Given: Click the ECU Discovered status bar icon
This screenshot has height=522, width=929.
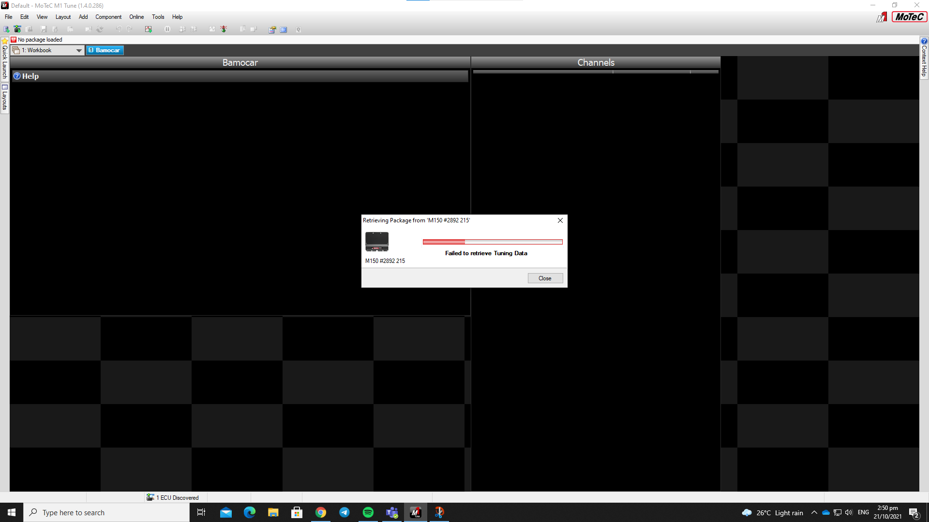Looking at the screenshot, I should click(x=150, y=497).
